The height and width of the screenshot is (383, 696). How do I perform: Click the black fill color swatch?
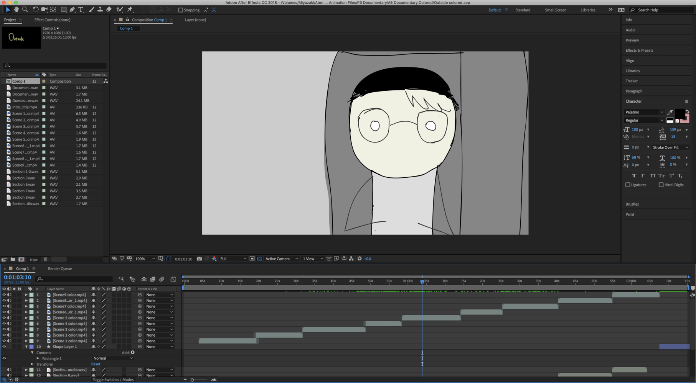coord(680,113)
